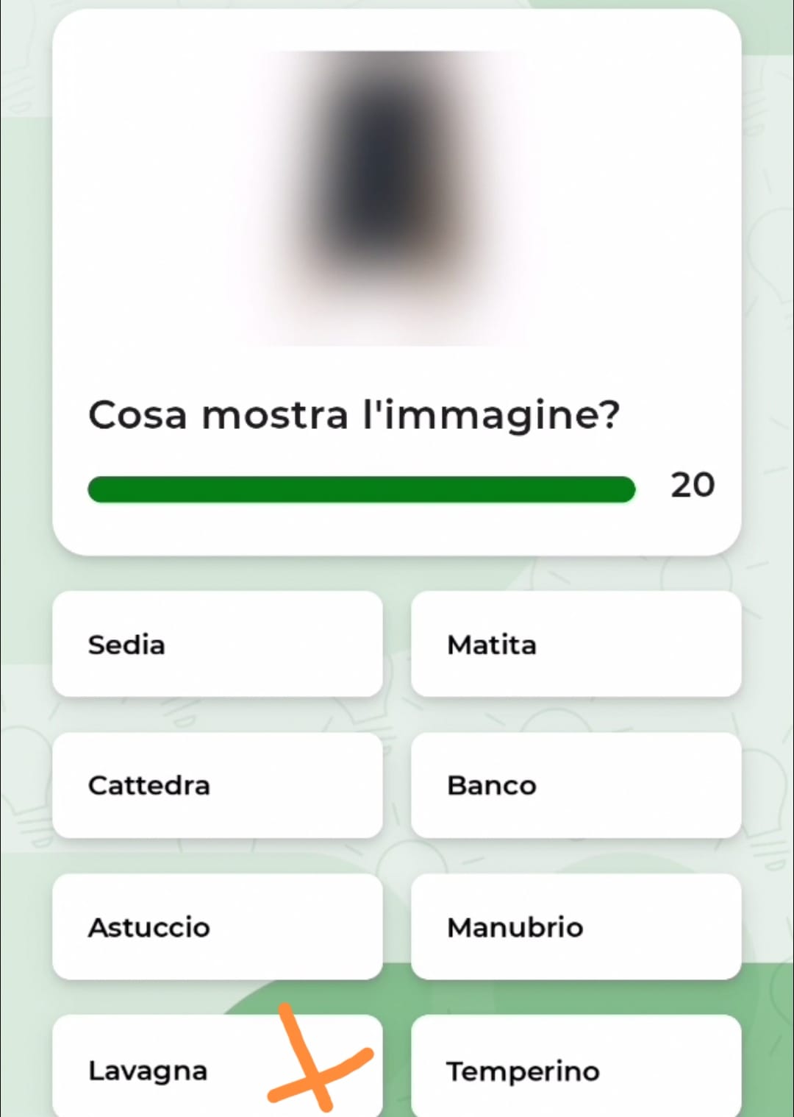Choose the Sedia answer
The image size is (794, 1117).
coord(218,644)
